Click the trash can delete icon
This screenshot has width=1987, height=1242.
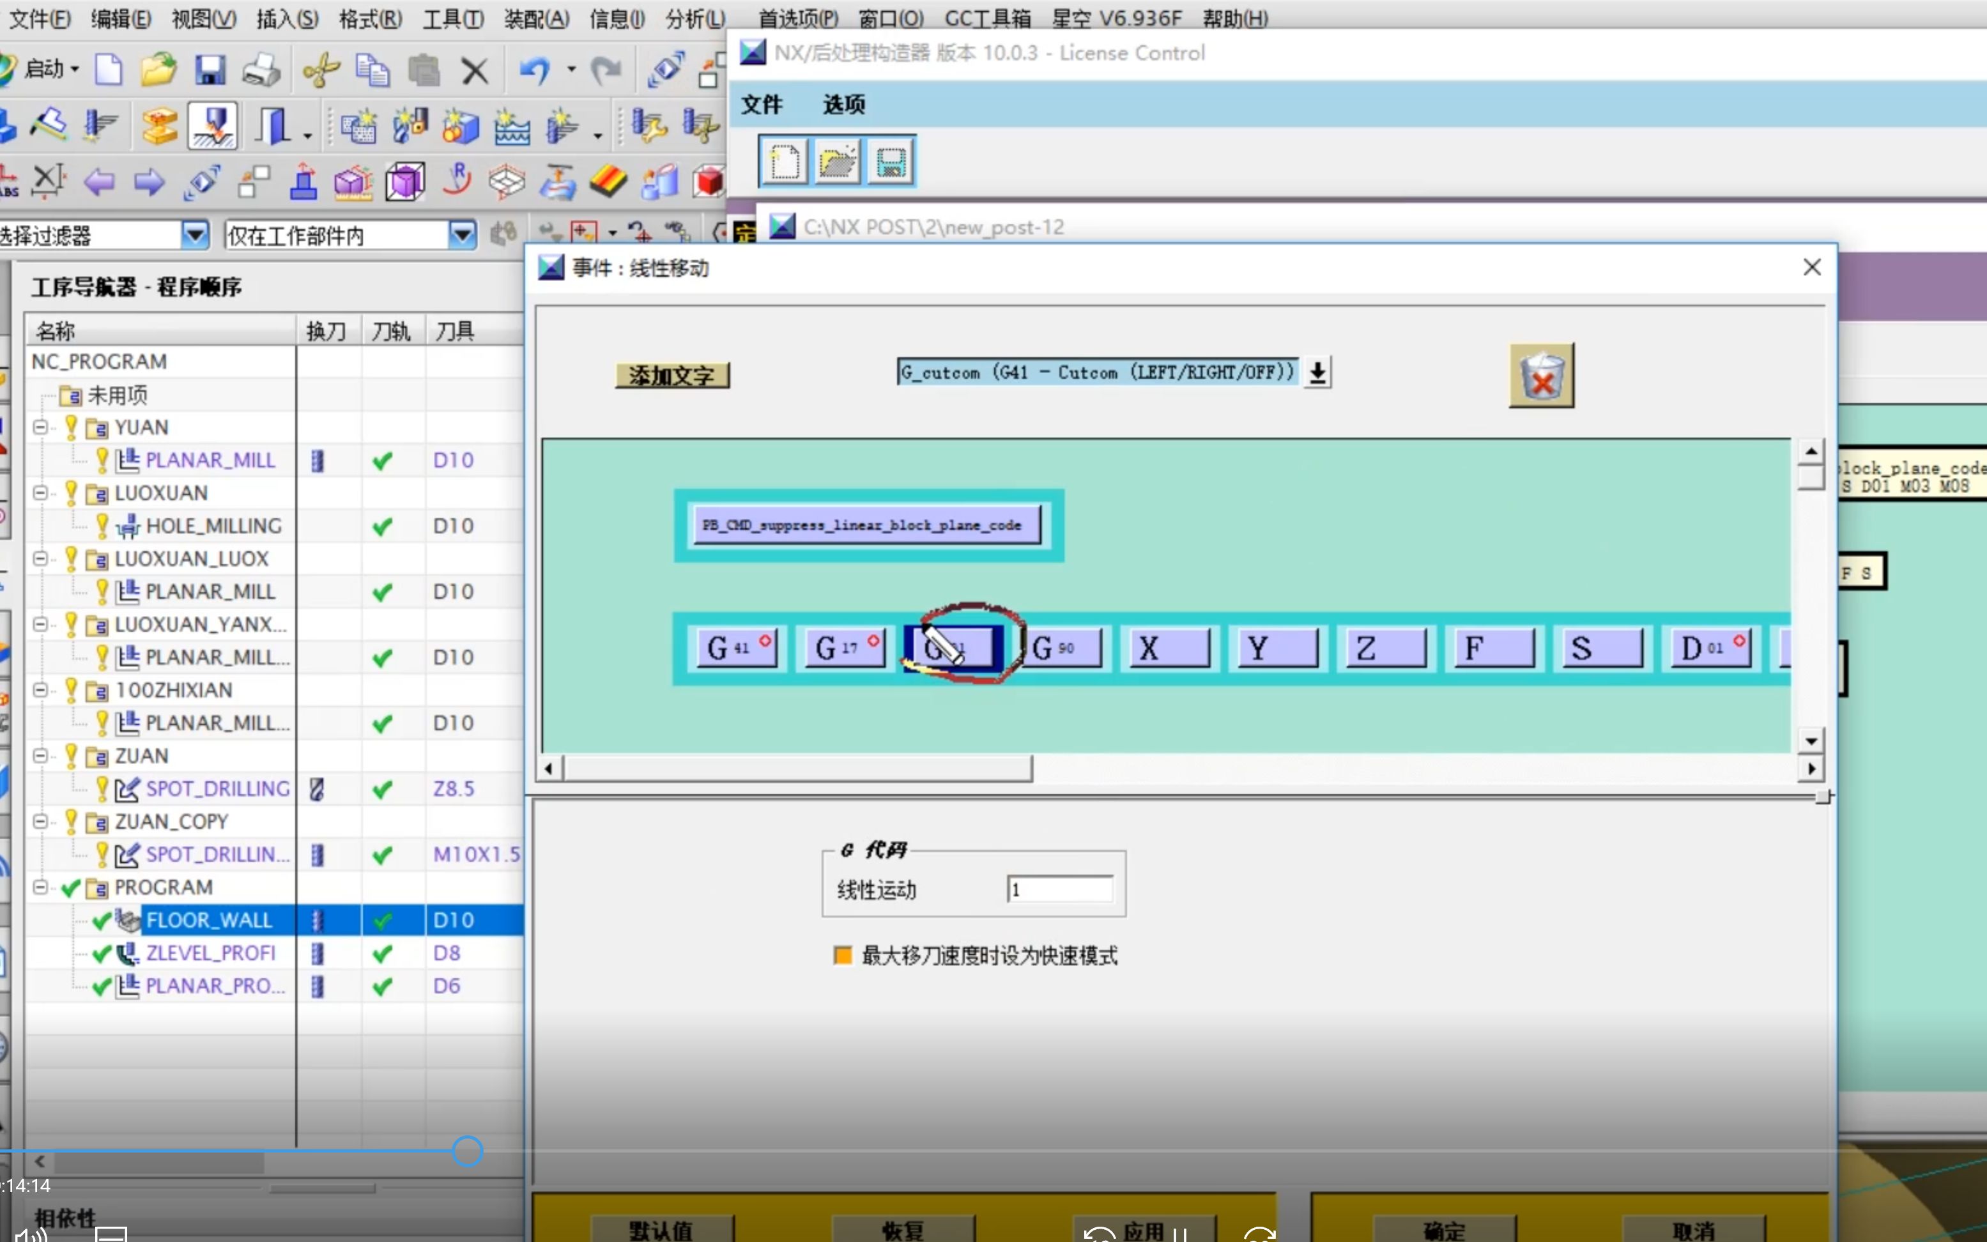coord(1541,376)
